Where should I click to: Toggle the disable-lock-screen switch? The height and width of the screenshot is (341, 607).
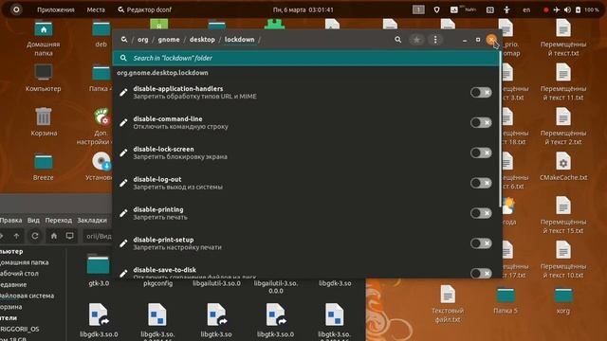click(x=481, y=153)
